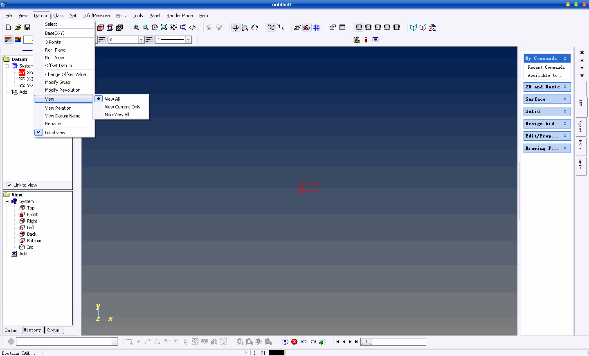The width and height of the screenshot is (589, 356).
Task: Select the dynamic rotate crosshair tool
Action: pyautogui.click(x=236, y=27)
